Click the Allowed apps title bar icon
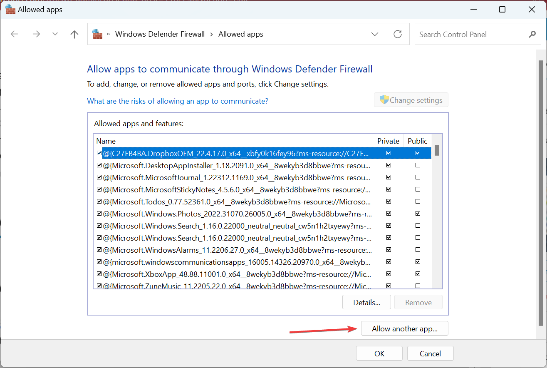 pyautogui.click(x=10, y=9)
